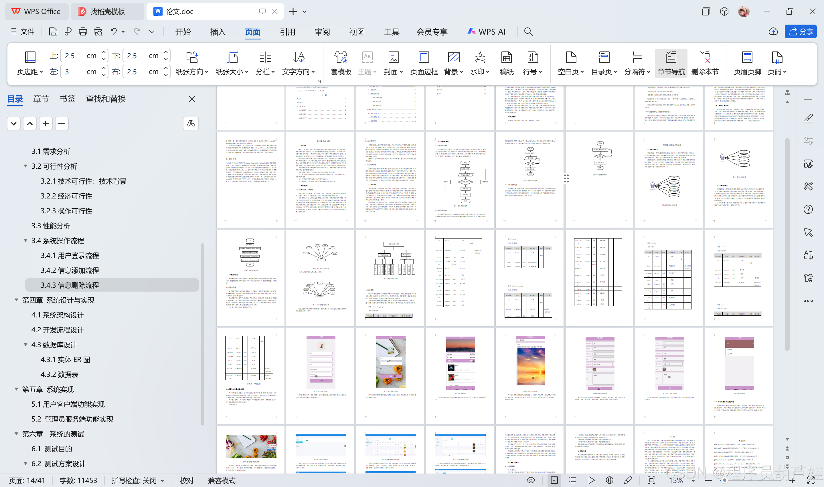Open the 水印 watermark tool
This screenshot has height=487, width=824.
point(480,63)
